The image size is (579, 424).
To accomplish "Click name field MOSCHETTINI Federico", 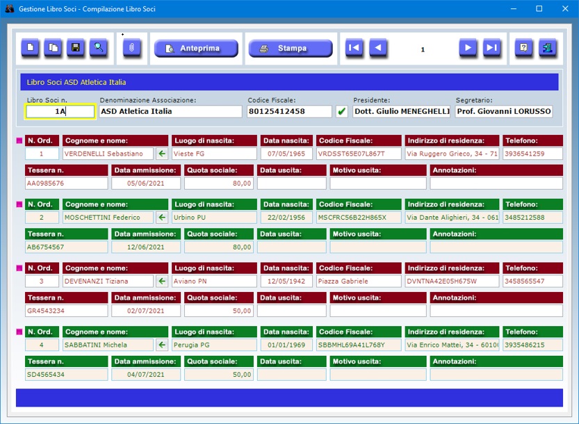I will tap(108, 218).
